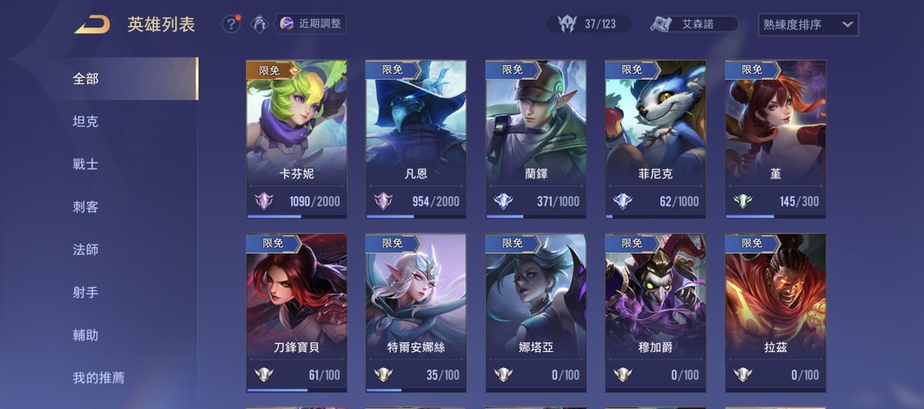924x409 pixels.
Task: Click 刀鋒寶貝's proficiency progress bar
Action: pyautogui.click(x=296, y=391)
